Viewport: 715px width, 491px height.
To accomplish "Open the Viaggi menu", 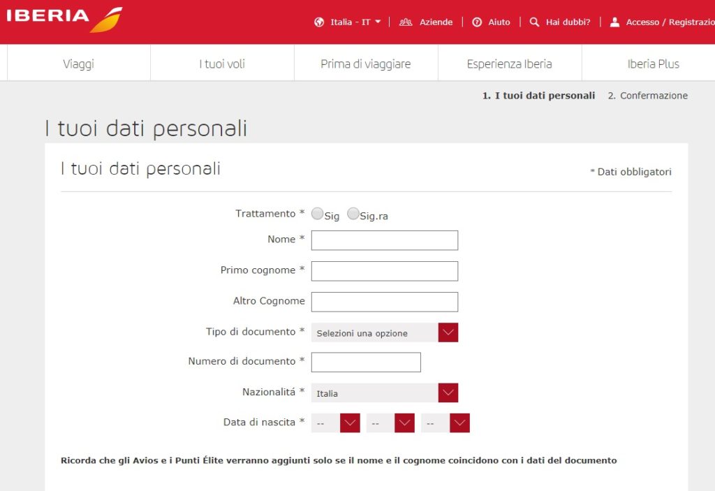I will 78,64.
